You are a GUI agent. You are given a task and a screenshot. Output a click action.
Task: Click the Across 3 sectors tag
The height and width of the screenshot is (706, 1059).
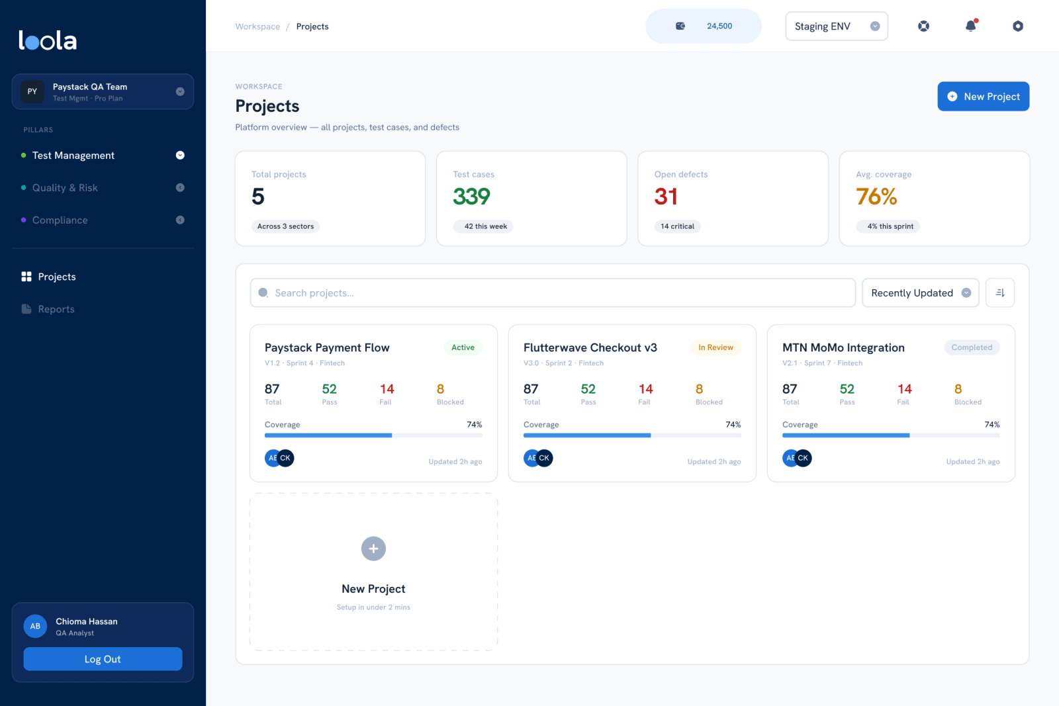pos(285,226)
